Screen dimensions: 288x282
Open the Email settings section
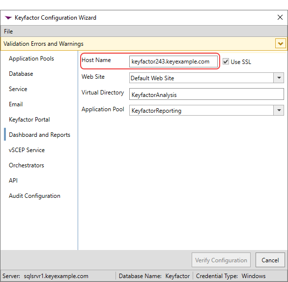[x=16, y=104]
